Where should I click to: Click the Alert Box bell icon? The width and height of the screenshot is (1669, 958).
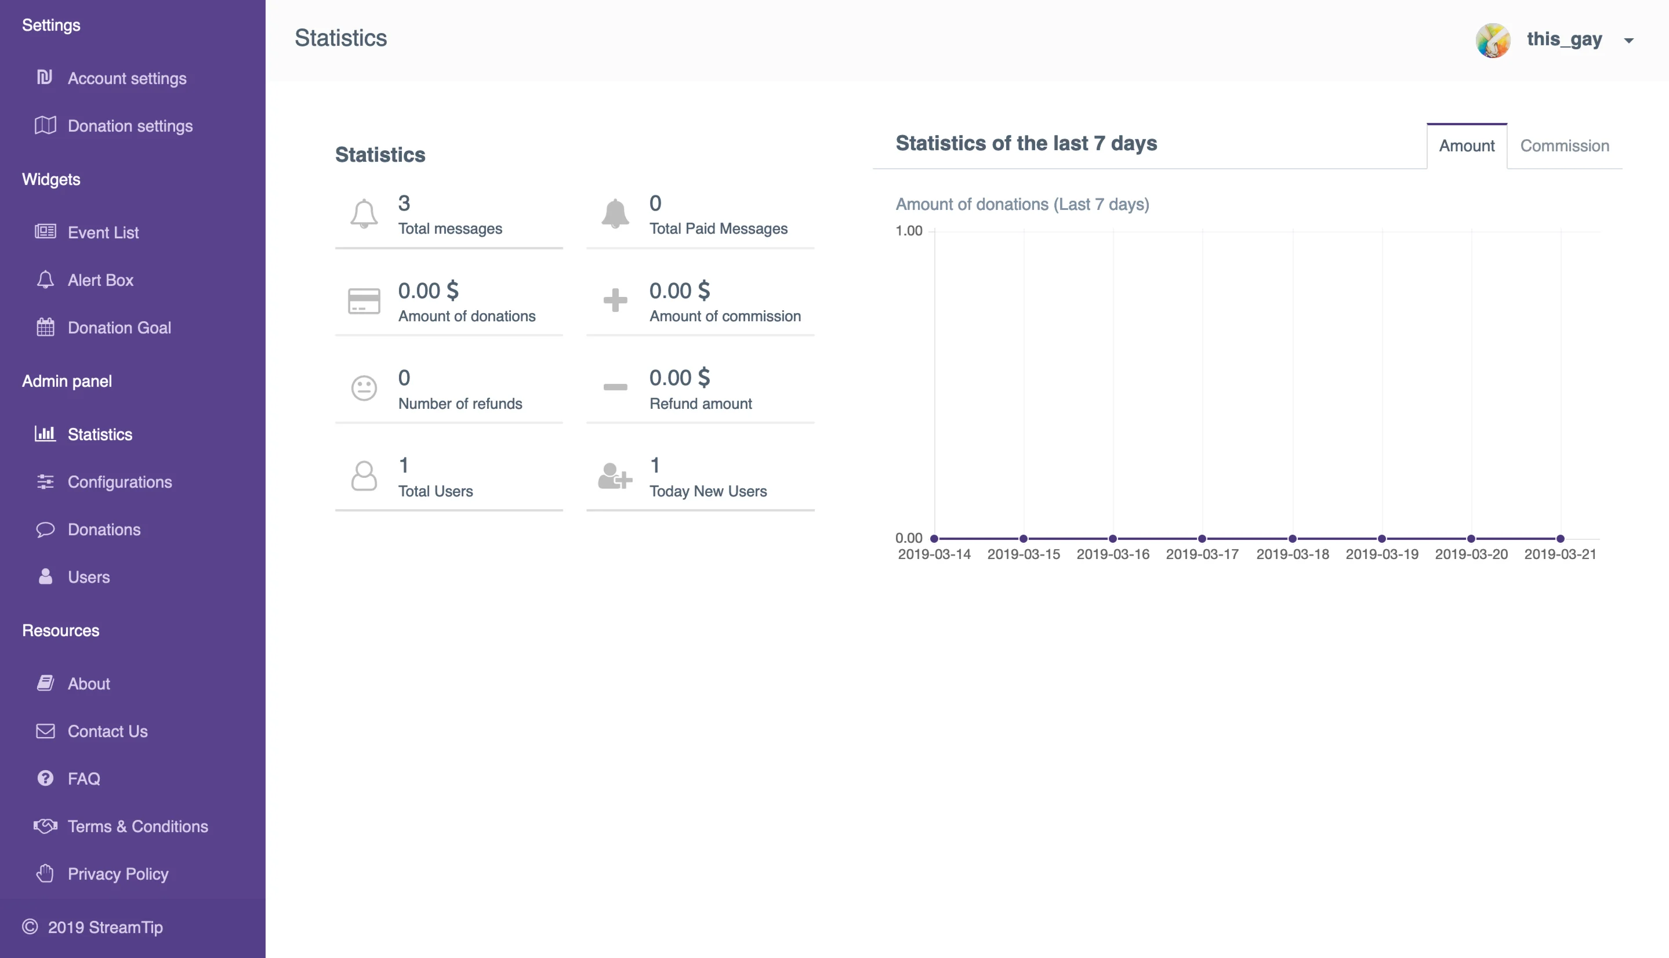click(x=45, y=280)
